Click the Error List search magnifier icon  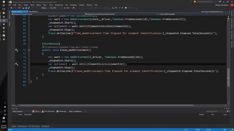pyautogui.click(x=227, y=111)
